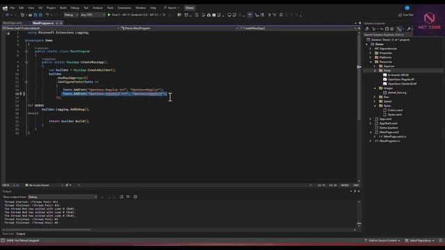Screen dimensions: 445x250
Task: Open the Edit menu
Action: (22, 8)
